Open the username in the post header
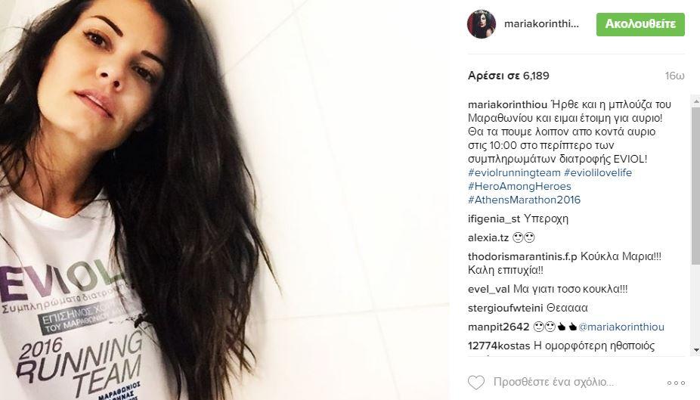Image resolution: width=700 pixels, height=400 pixels. [x=541, y=24]
